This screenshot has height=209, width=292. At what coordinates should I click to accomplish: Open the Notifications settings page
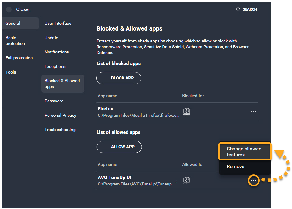pyautogui.click(x=57, y=52)
